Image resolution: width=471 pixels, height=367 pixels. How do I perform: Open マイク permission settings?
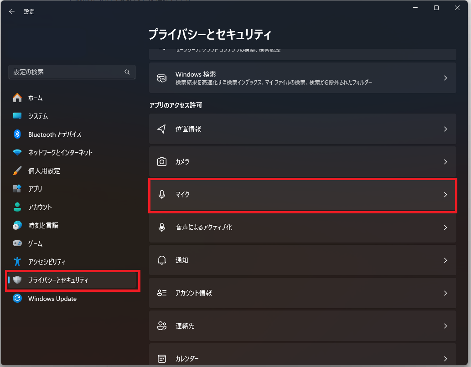click(302, 195)
